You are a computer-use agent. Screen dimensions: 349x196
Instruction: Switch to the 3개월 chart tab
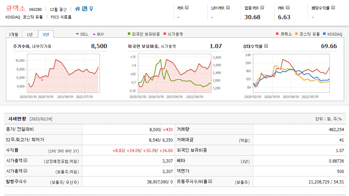click(13, 35)
